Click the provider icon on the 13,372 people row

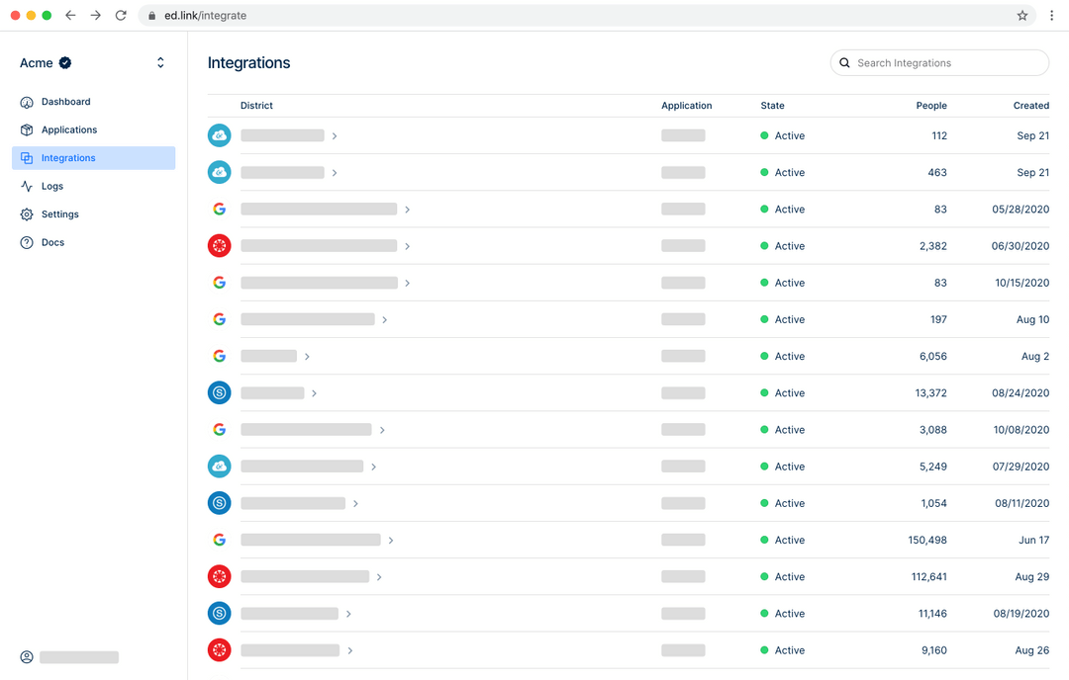219,393
